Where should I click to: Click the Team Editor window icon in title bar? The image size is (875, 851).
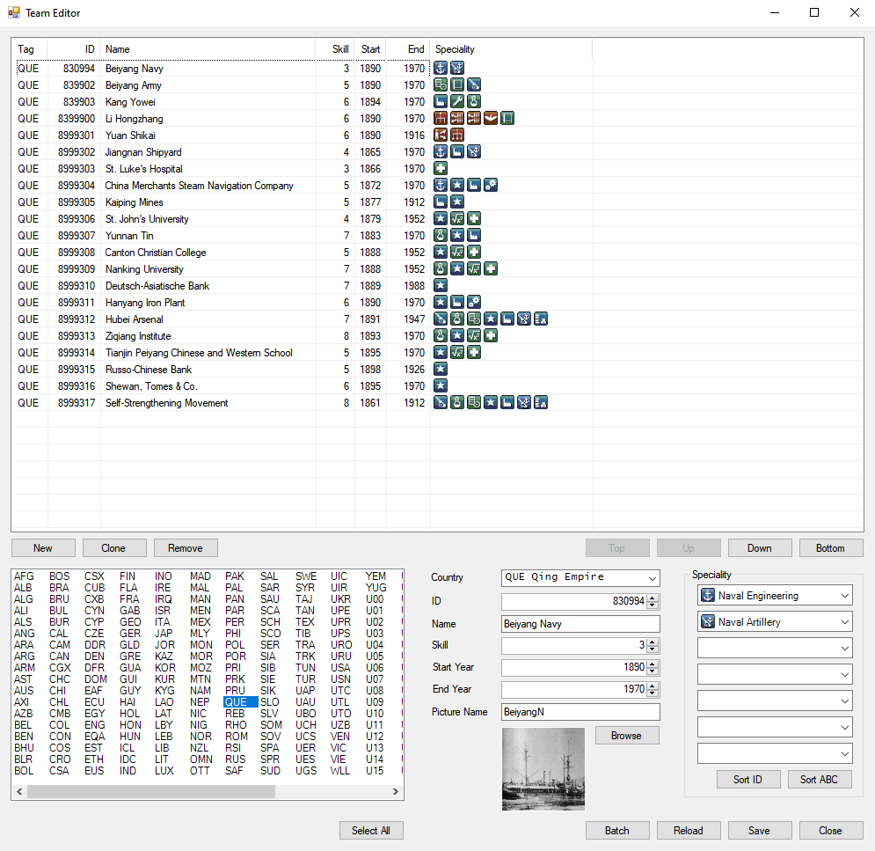(14, 12)
